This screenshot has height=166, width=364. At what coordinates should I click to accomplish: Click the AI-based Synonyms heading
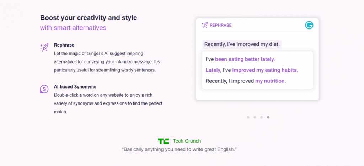(75, 87)
